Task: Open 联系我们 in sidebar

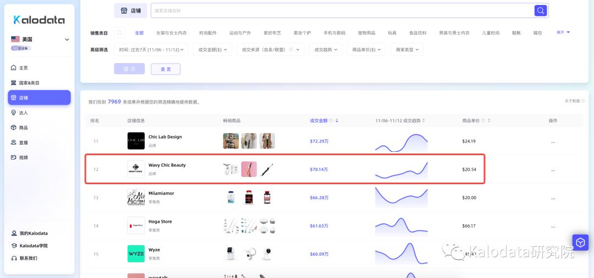Action: coord(24,258)
